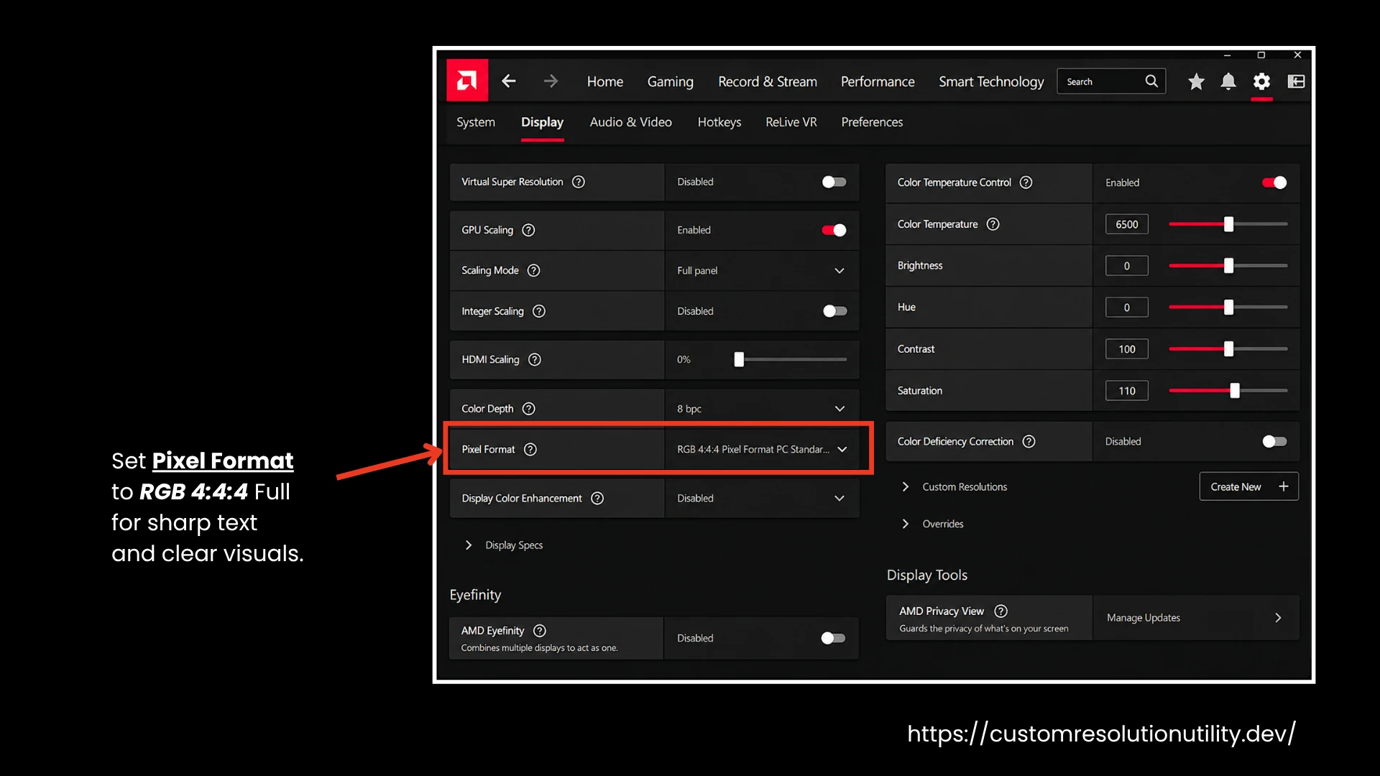Minimize the AMD Software window
Viewport: 1380px width, 776px height.
[x=1228, y=55]
